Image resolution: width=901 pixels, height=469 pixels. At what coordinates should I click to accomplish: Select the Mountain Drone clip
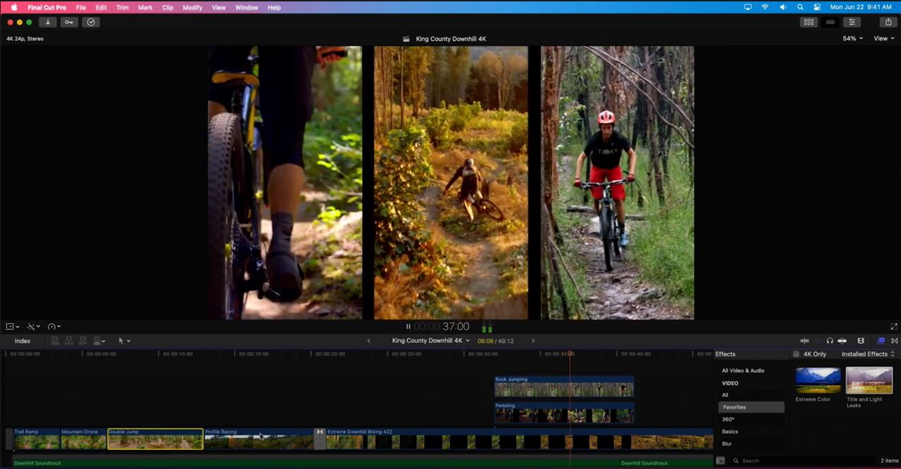pos(83,439)
